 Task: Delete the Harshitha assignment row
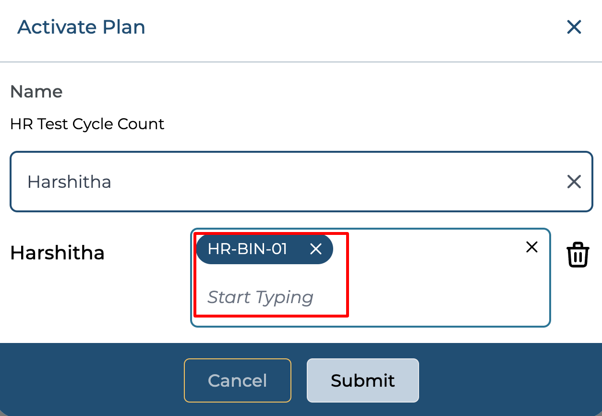click(x=578, y=255)
